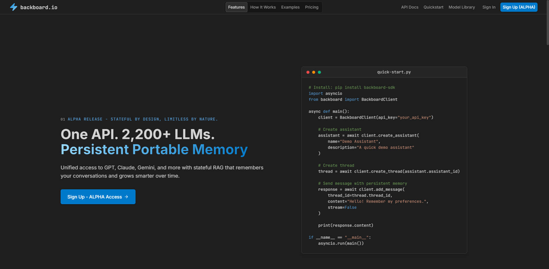Select the Features navigation tab
Image resolution: width=549 pixels, height=269 pixels.
tap(236, 7)
